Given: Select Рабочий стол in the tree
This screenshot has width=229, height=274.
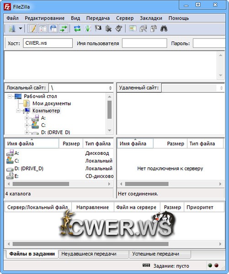Looking at the screenshot, I should tap(40, 96).
